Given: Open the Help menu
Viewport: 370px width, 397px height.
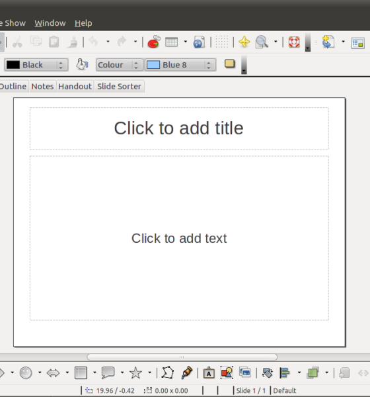Looking at the screenshot, I should pos(83,23).
